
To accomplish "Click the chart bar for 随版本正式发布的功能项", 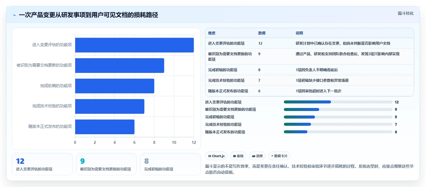I will 105,127.
